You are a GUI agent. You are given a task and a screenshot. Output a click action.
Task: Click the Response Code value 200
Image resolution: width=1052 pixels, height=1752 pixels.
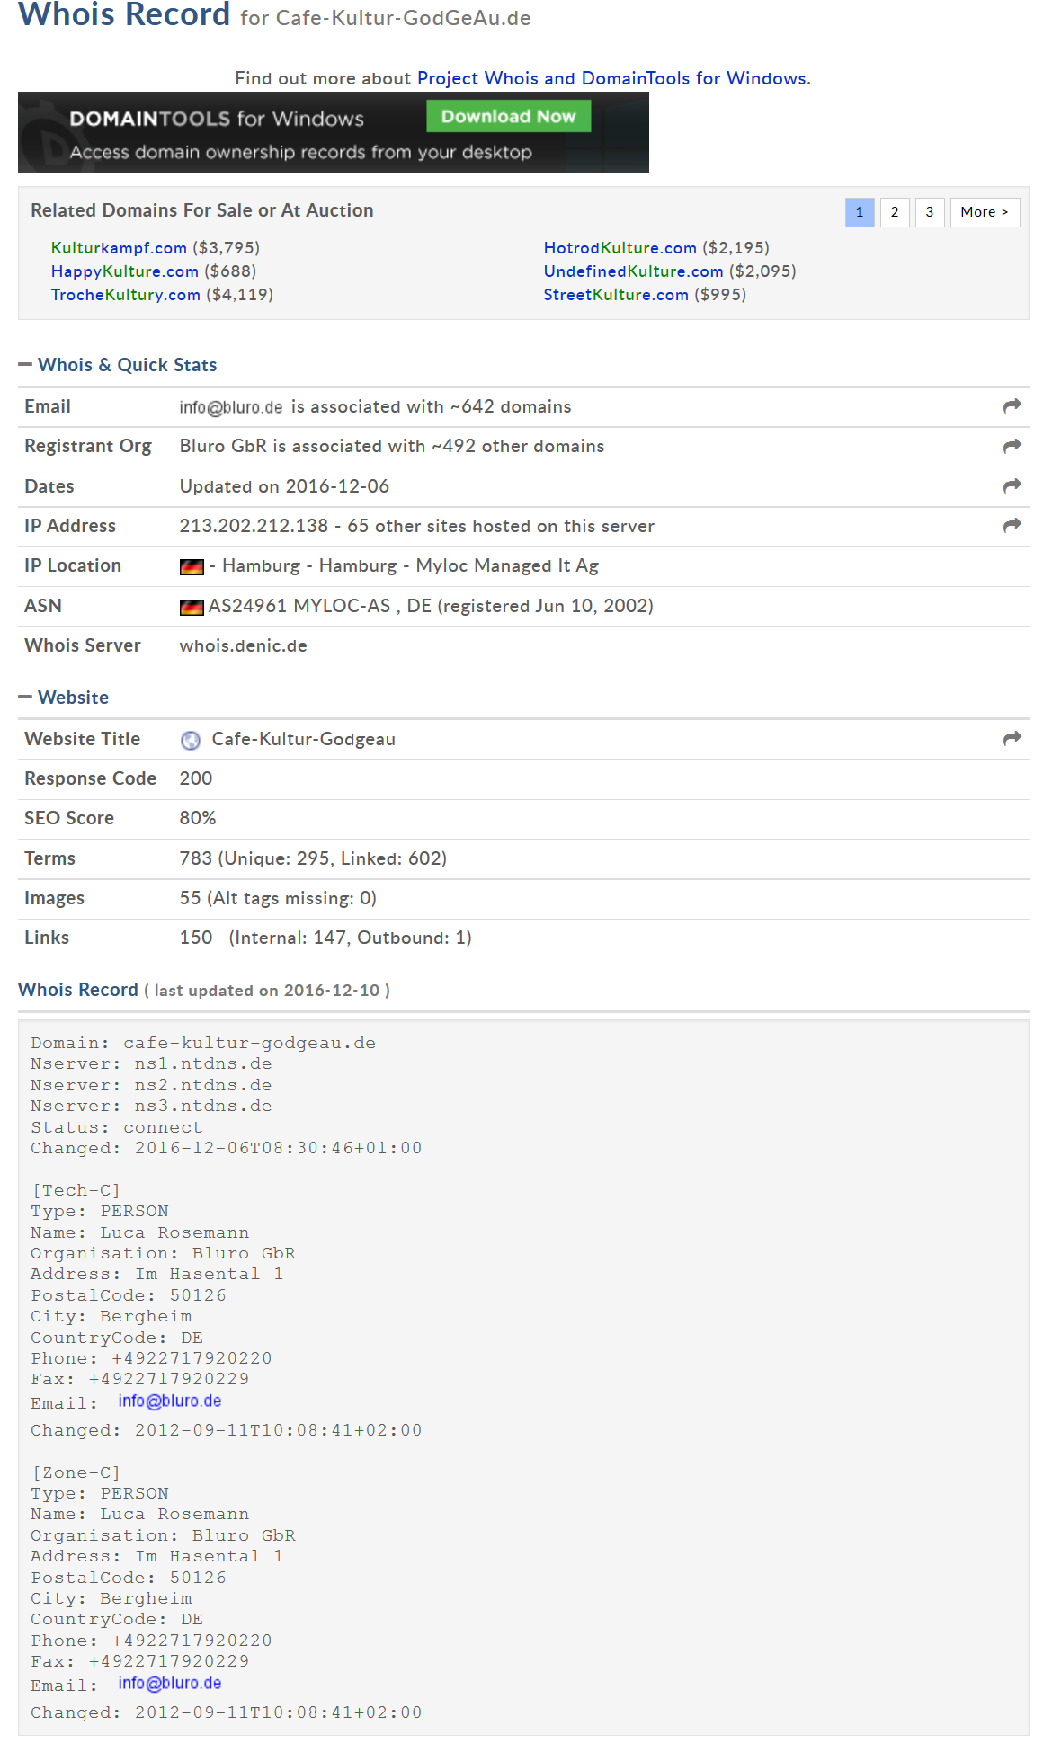coord(195,778)
